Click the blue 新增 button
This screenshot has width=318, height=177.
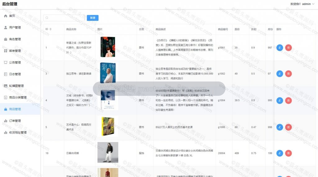tap(93, 18)
